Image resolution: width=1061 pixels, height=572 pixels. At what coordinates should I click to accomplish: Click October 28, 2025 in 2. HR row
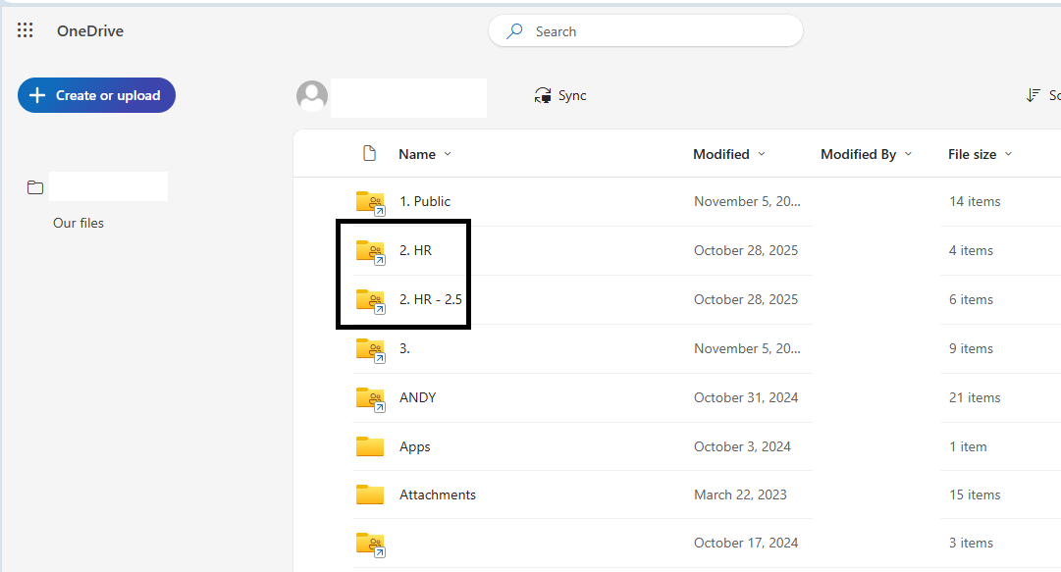click(746, 251)
